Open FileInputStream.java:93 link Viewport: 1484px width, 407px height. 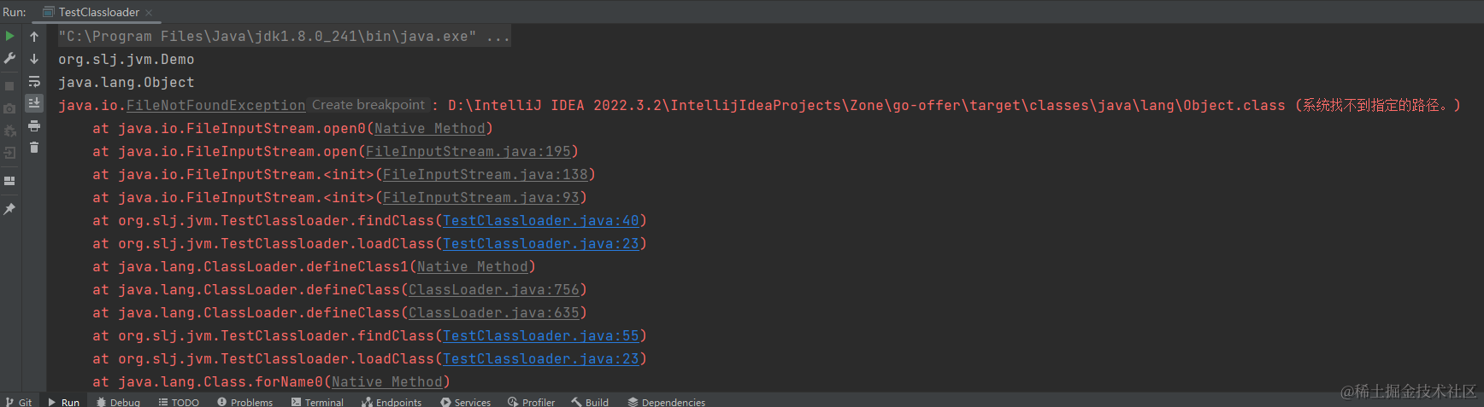(480, 198)
